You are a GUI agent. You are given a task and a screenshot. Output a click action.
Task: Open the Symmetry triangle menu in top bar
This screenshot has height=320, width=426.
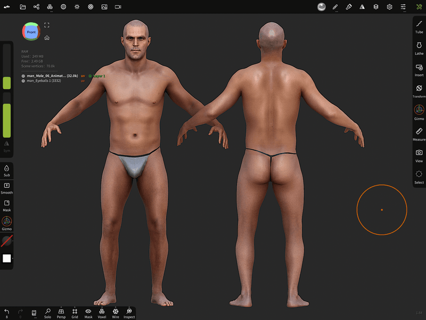pyautogui.click(x=363, y=7)
